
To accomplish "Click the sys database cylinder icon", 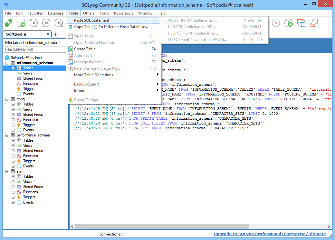I will (x=13, y=171).
